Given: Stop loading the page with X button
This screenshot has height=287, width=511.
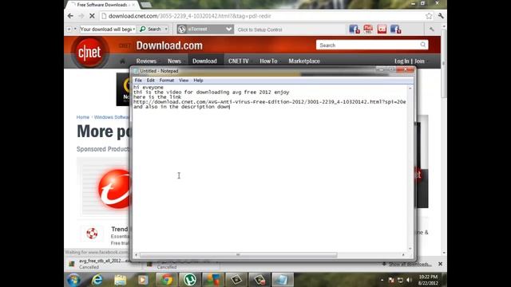Looking at the screenshot, I should click(92, 16).
